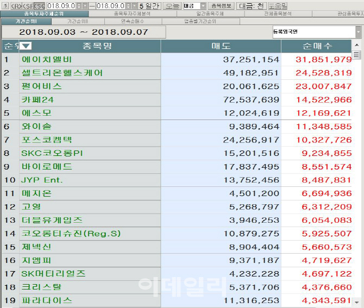This screenshot has width=364, height=308.
Task: Open the 등록외국인 investor dropdown
Action: tap(358, 32)
